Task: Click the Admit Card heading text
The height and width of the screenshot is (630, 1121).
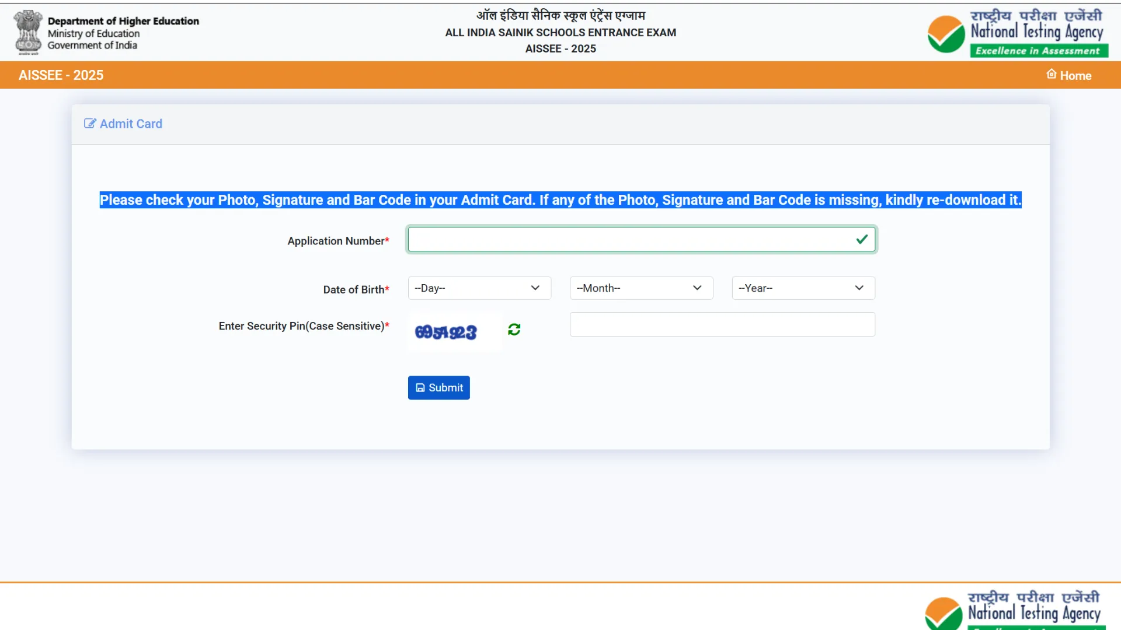Action: pyautogui.click(x=131, y=124)
